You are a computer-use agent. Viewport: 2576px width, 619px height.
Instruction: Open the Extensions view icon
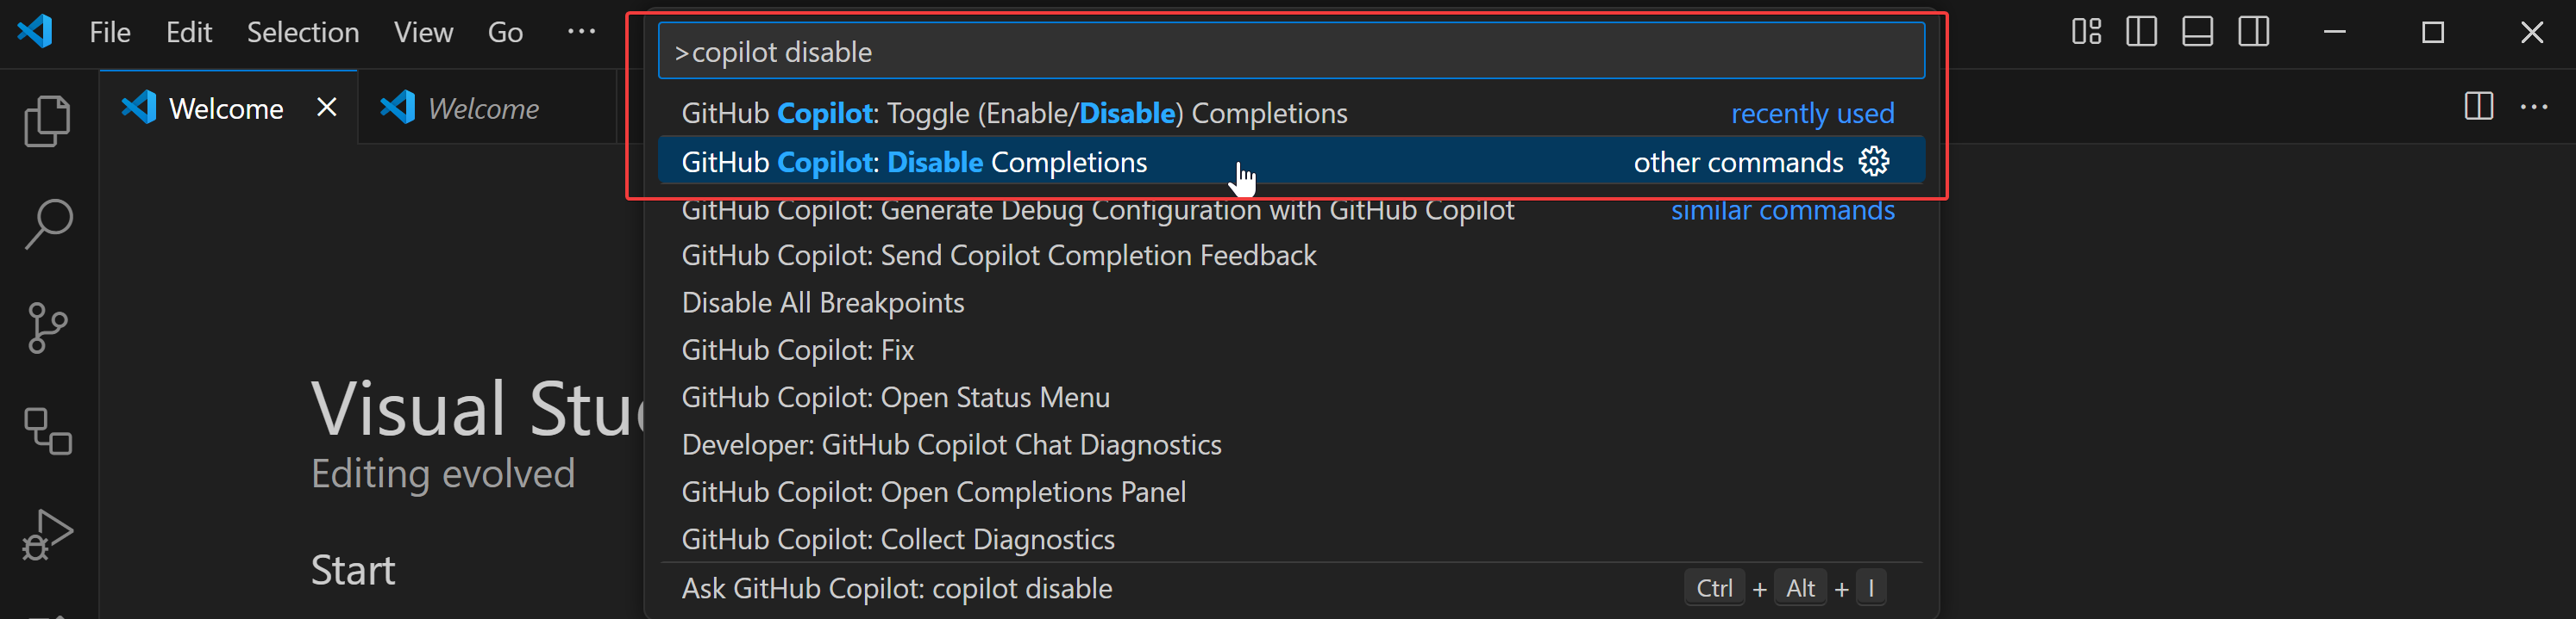47,431
